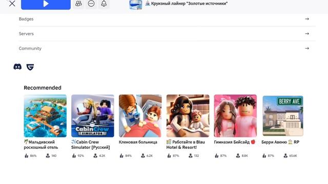Expand Community with its arrow

[x=307, y=49]
